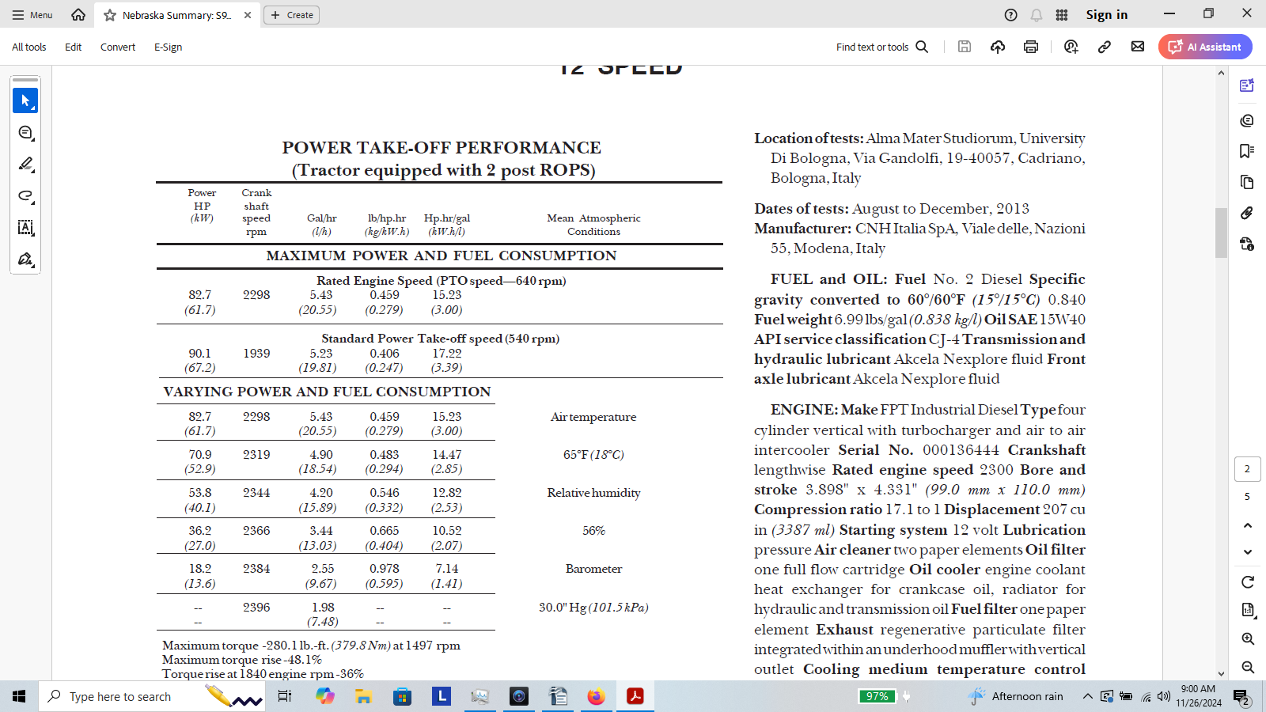Go to the previous page

1248,525
